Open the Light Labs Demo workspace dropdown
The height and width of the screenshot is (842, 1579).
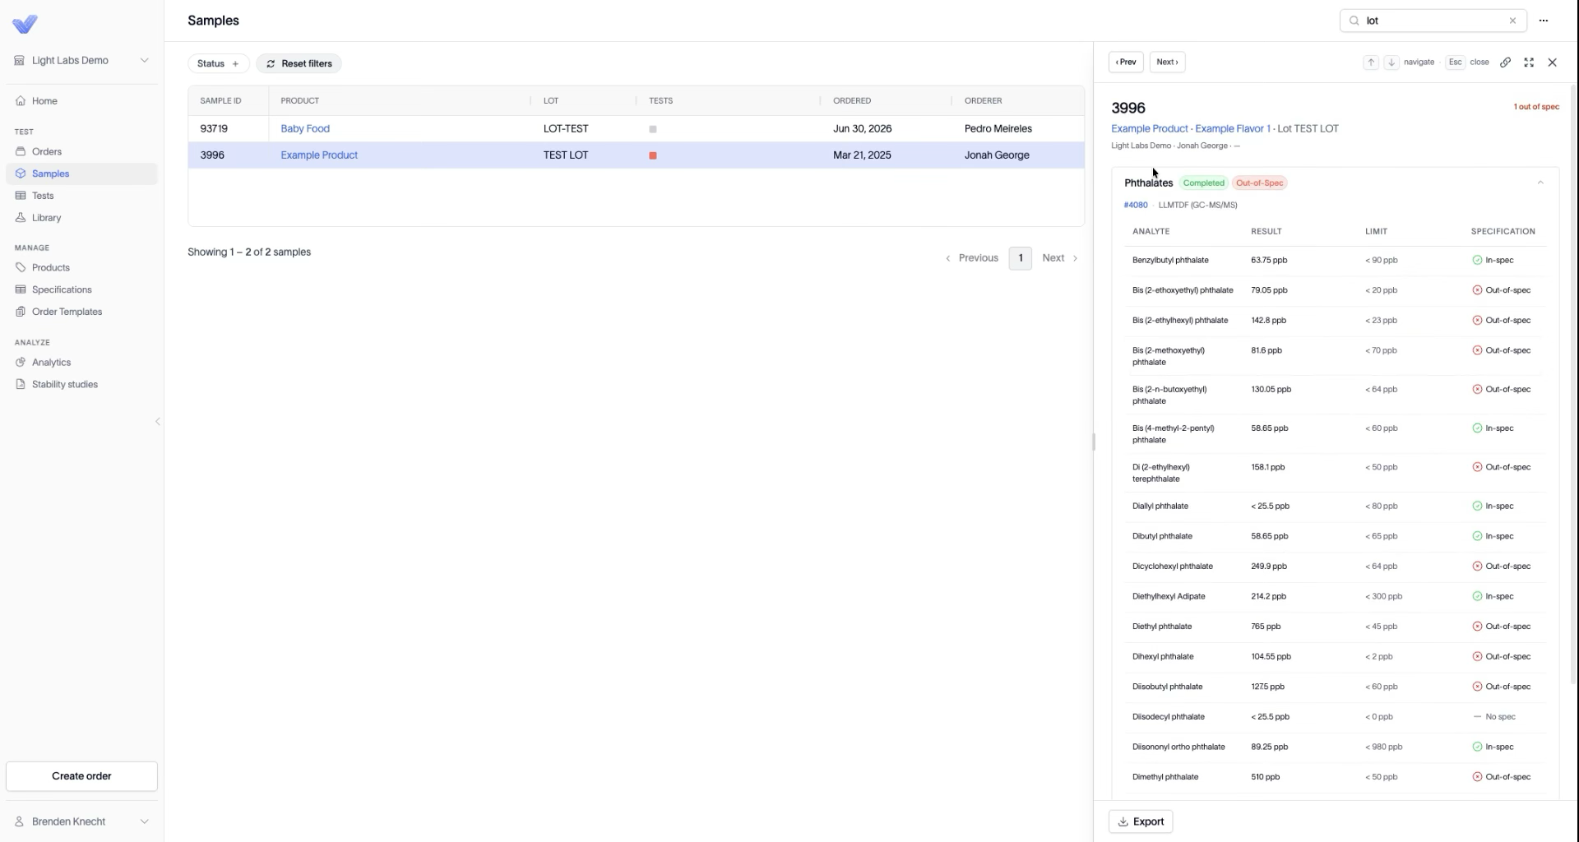click(82, 61)
